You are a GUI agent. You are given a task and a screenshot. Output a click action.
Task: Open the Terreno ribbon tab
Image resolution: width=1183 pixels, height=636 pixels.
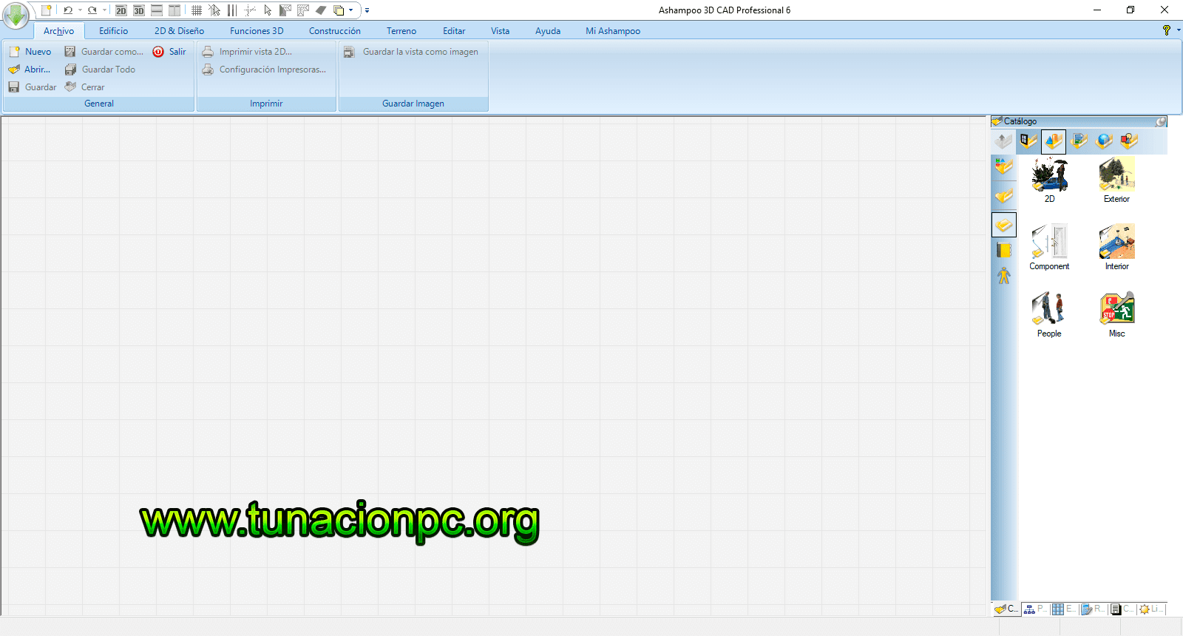401,31
